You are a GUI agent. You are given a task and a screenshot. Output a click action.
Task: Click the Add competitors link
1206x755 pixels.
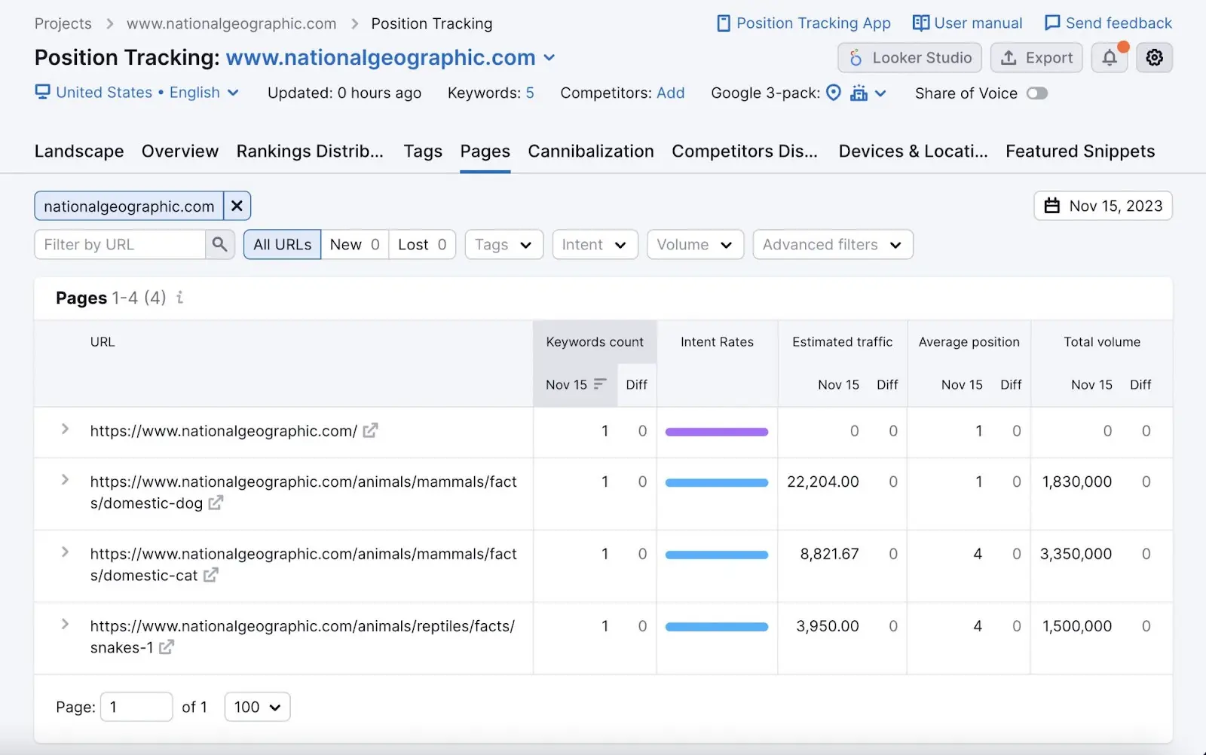coord(671,93)
